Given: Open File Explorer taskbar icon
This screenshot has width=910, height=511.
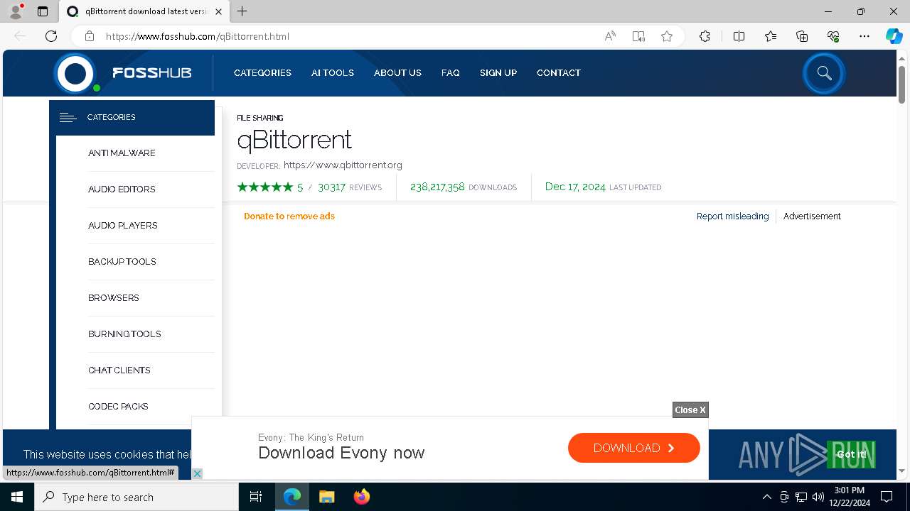Looking at the screenshot, I should [327, 497].
